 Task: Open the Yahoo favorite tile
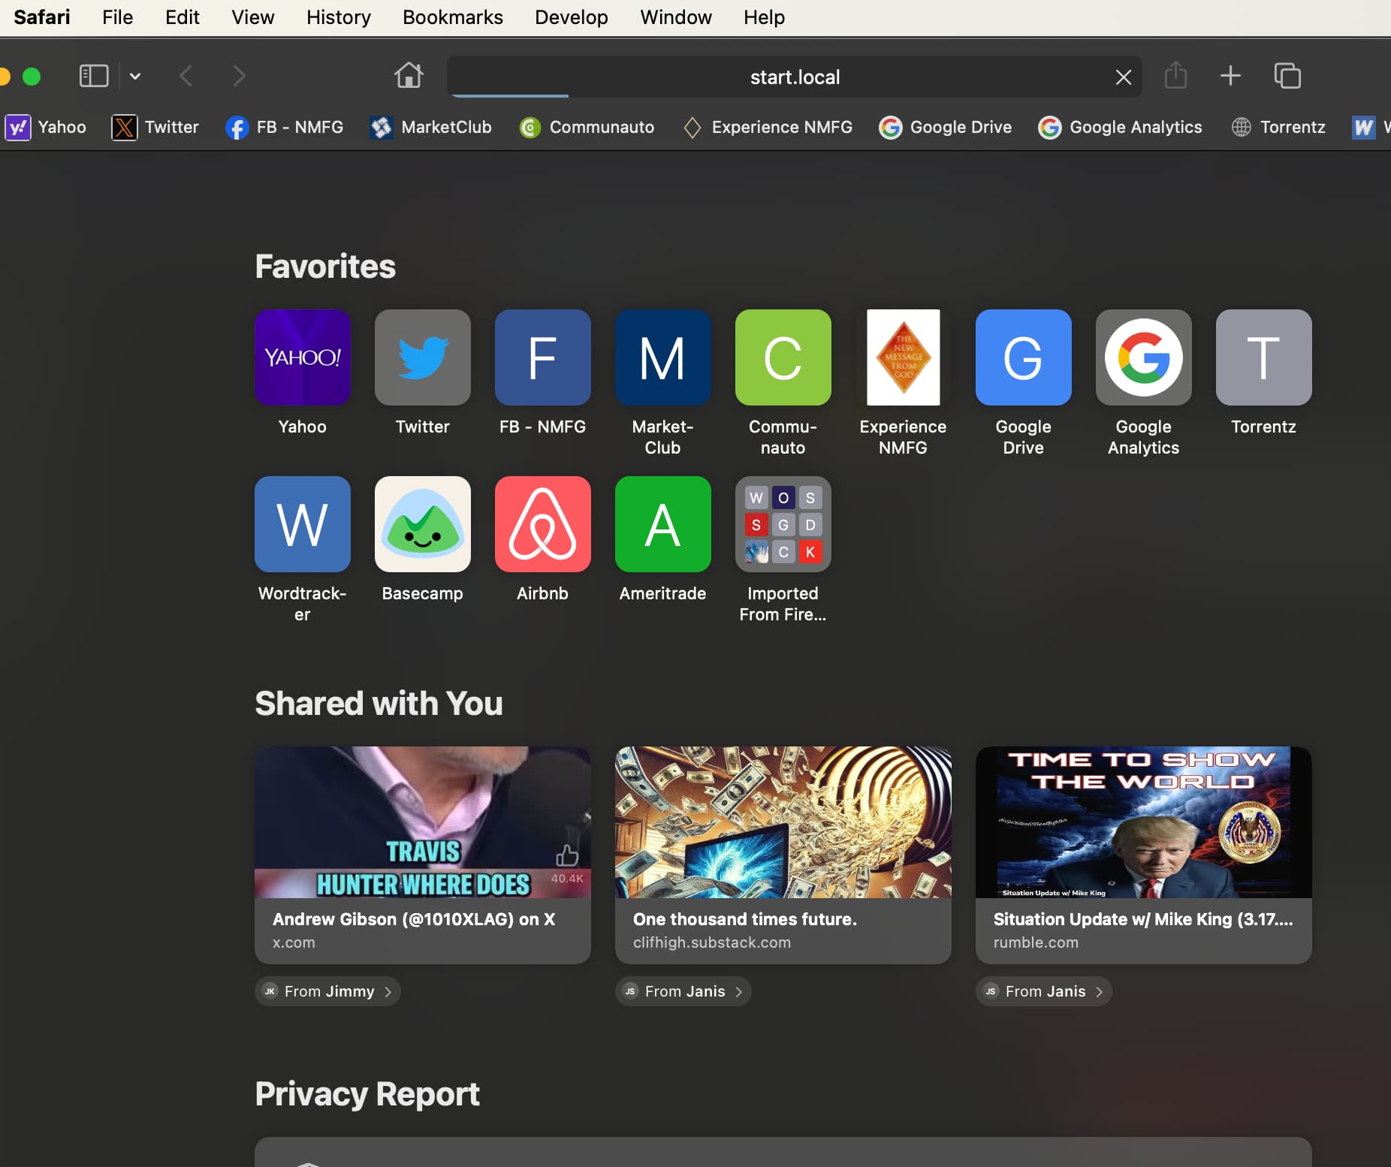pyautogui.click(x=302, y=357)
